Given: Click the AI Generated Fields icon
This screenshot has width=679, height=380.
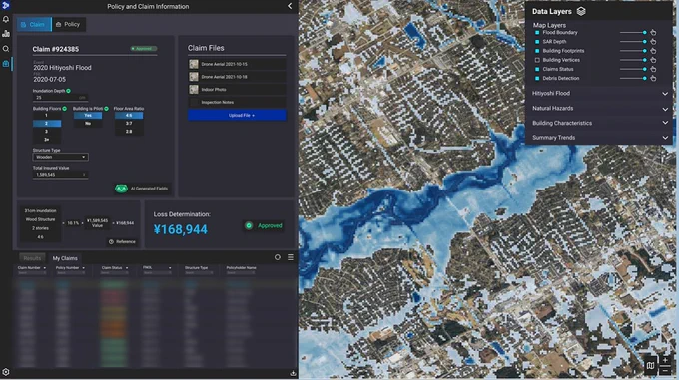Looking at the screenshot, I should tap(121, 189).
